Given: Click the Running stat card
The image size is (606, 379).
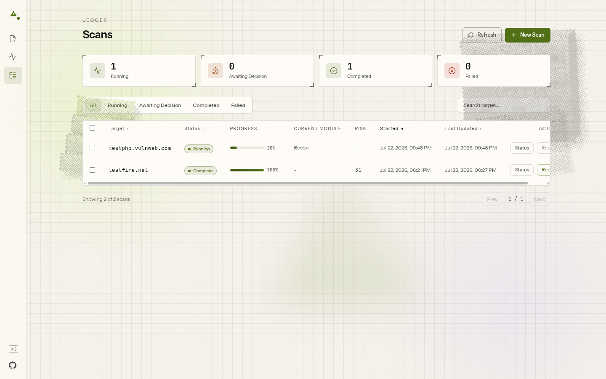Looking at the screenshot, I should coord(139,71).
